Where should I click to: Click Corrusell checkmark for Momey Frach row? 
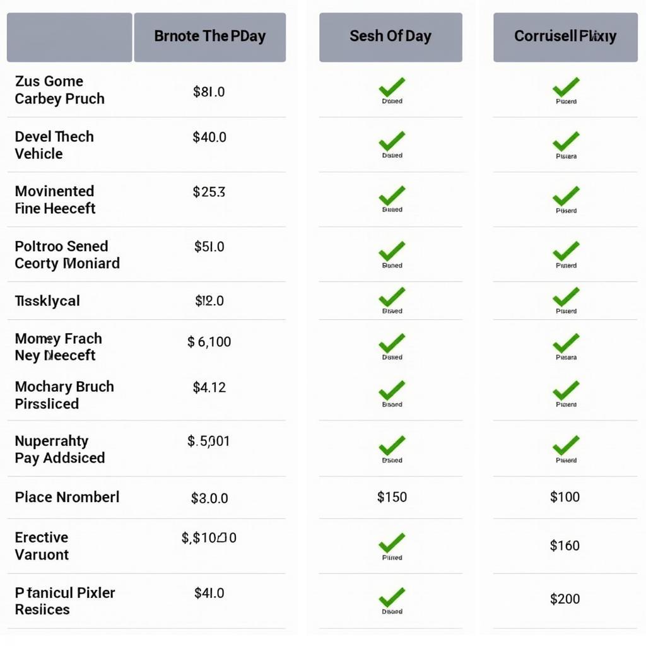(x=566, y=343)
